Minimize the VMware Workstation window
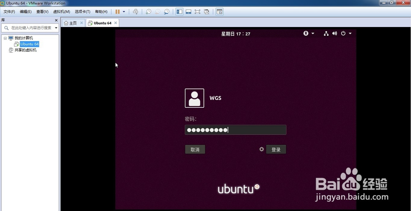The image size is (411, 211). tap(383, 2)
